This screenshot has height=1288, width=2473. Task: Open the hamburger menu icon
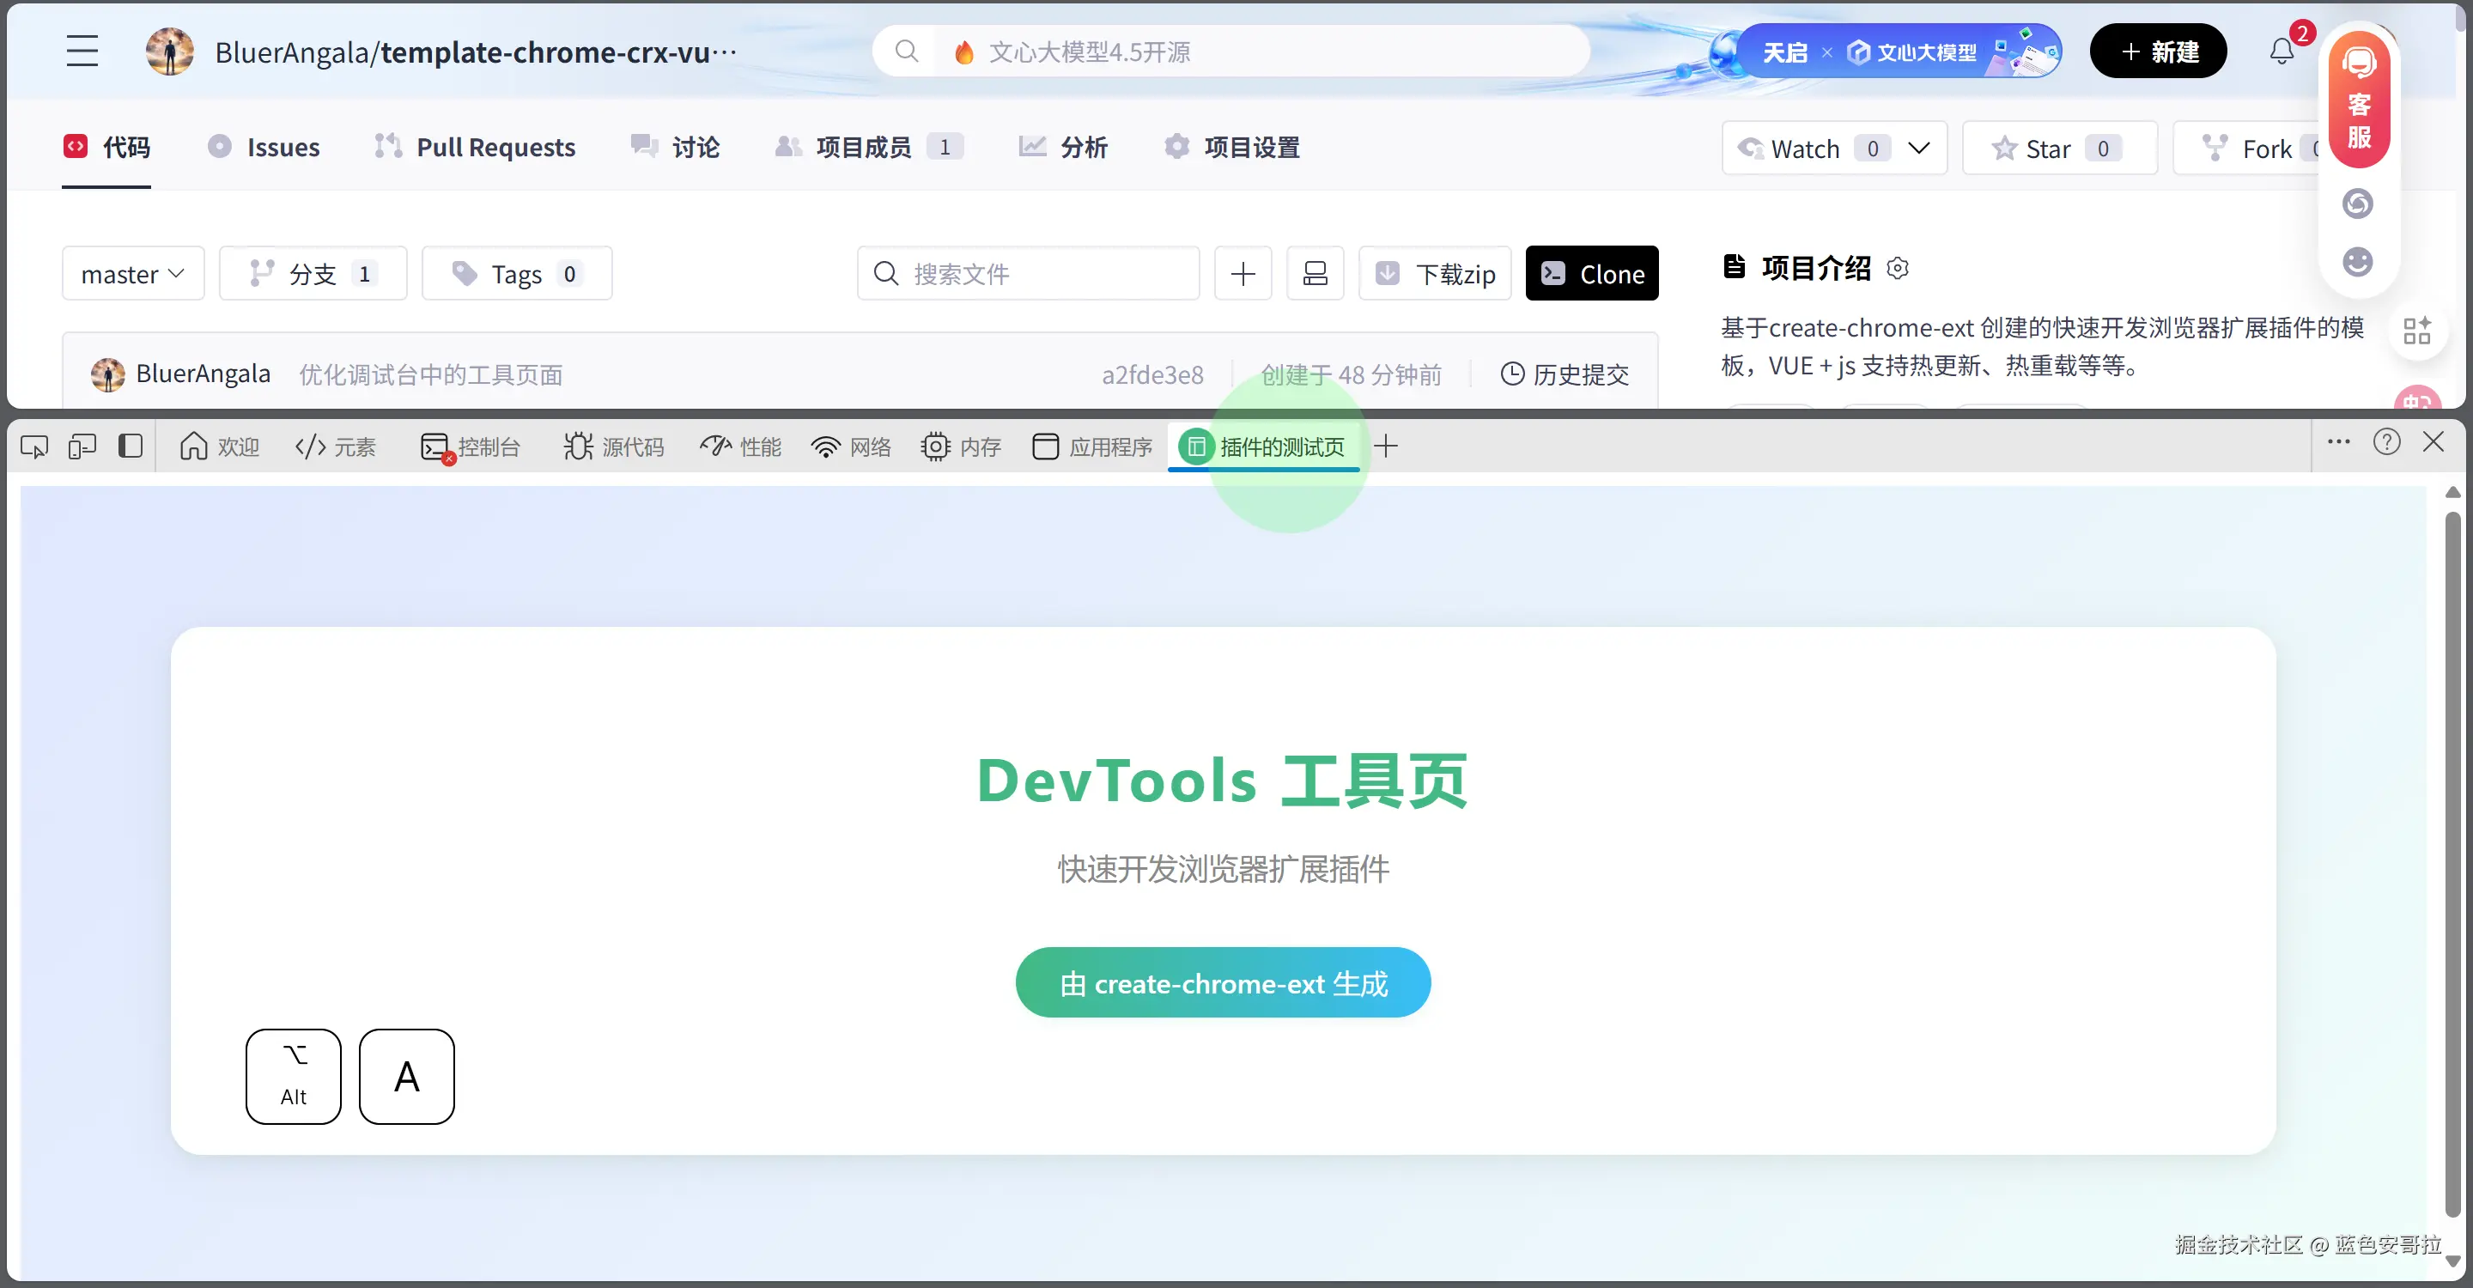click(82, 51)
